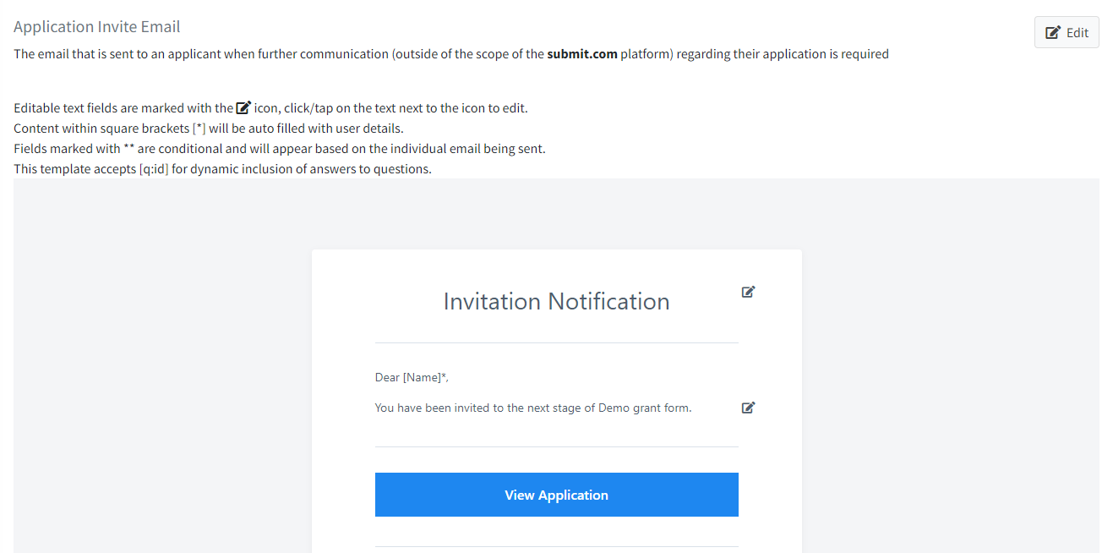
Task: Click the 'Content within square brackets' instruction line
Action: (209, 129)
